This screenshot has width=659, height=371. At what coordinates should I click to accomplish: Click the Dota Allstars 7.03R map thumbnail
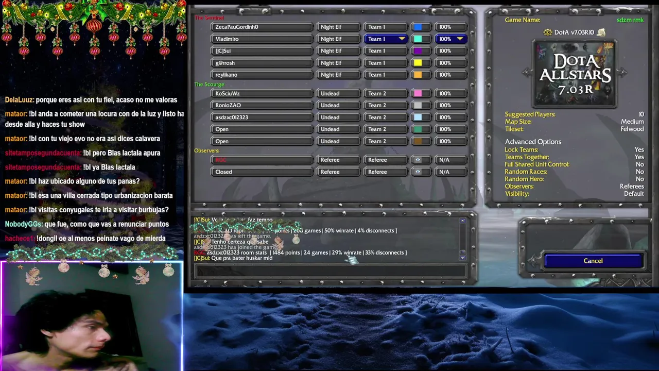pos(574,74)
